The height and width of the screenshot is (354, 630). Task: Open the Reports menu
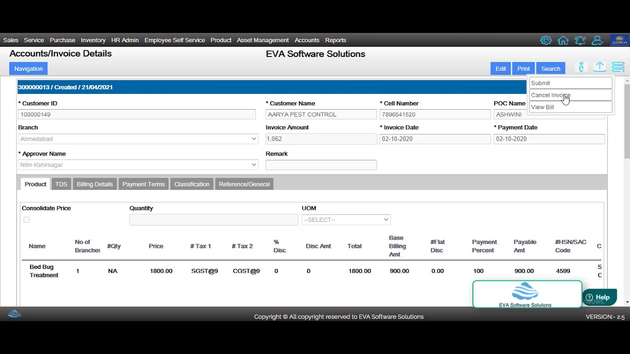pos(336,40)
